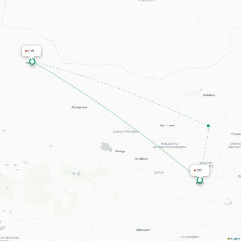Open the Leaflet attribution link
This screenshot has width=241, height=241.
tap(235, 239)
